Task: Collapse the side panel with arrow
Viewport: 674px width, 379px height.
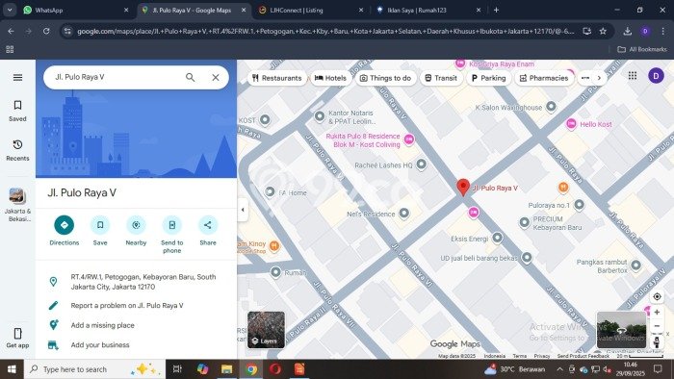Action: click(x=243, y=210)
